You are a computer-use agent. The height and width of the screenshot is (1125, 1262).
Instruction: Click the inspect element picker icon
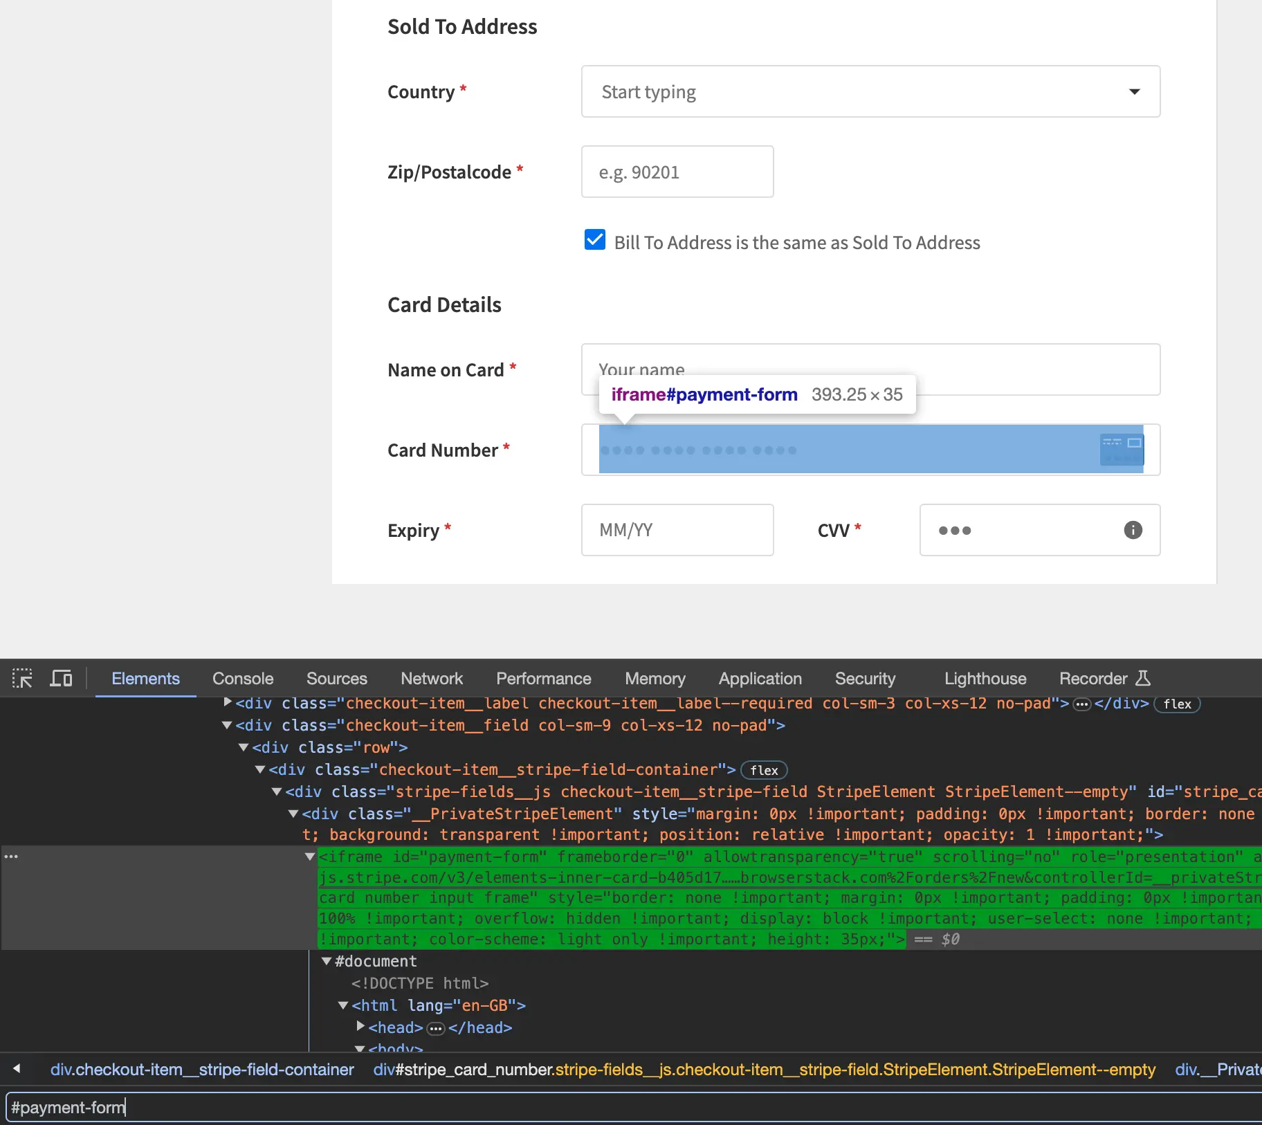22,678
